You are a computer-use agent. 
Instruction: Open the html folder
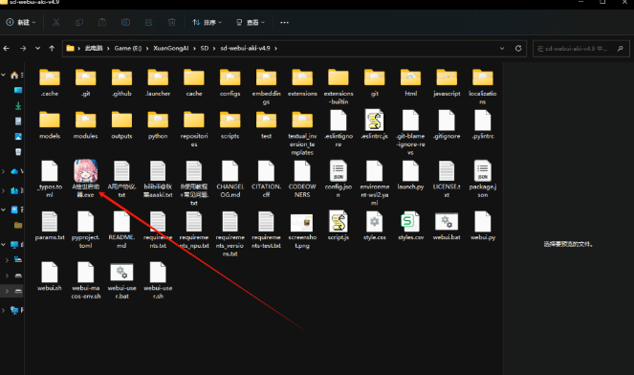(411, 77)
